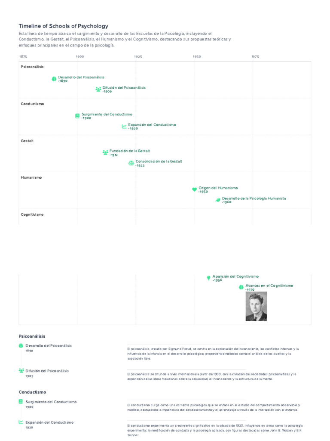
Task: Click the group icon beside Fundación de la Gestalt
Action: [x=105, y=152]
